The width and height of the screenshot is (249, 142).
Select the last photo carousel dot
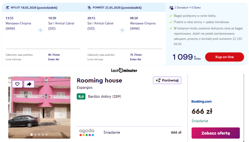[46, 135]
